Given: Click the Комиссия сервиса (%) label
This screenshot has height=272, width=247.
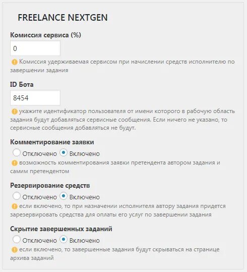Looking at the screenshot, I should (45, 35).
